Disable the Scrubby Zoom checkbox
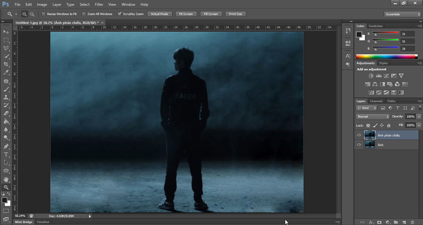This screenshot has width=423, height=225. pyautogui.click(x=119, y=14)
